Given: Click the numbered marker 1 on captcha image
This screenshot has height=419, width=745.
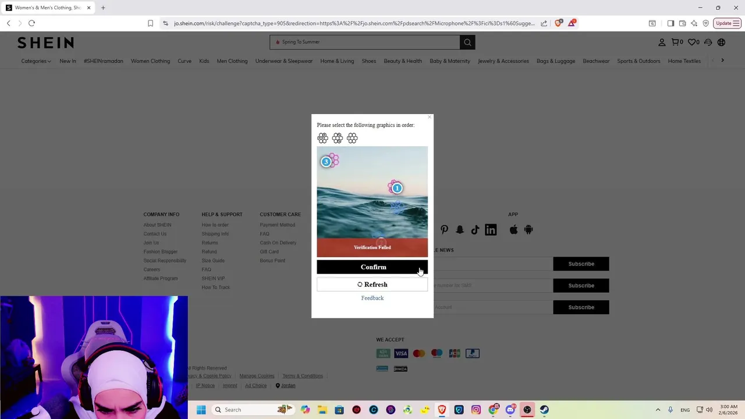Looking at the screenshot, I should point(397,188).
